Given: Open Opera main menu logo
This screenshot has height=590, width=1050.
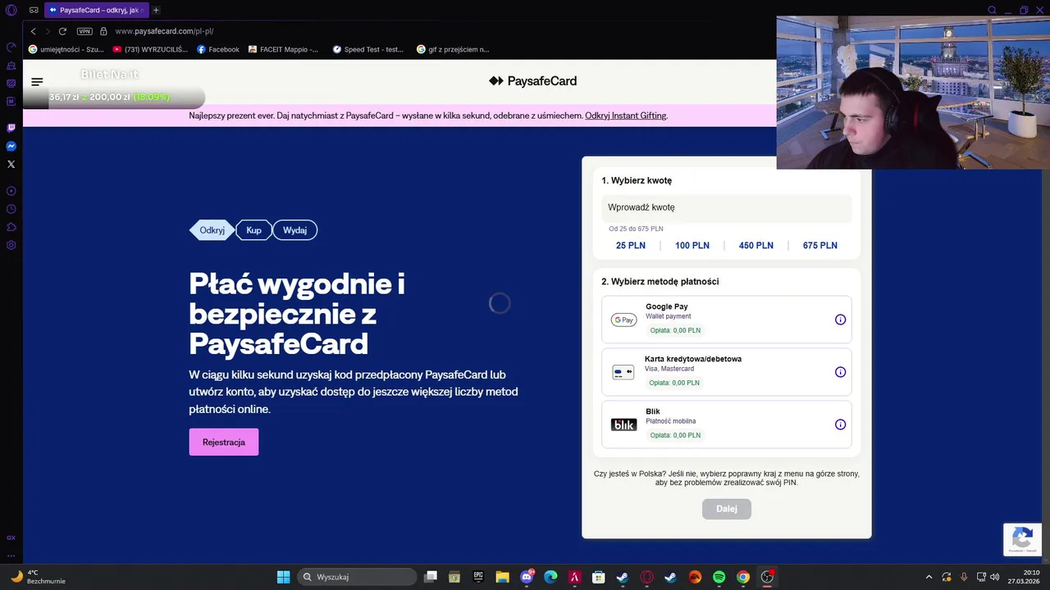Looking at the screenshot, I should [11, 11].
